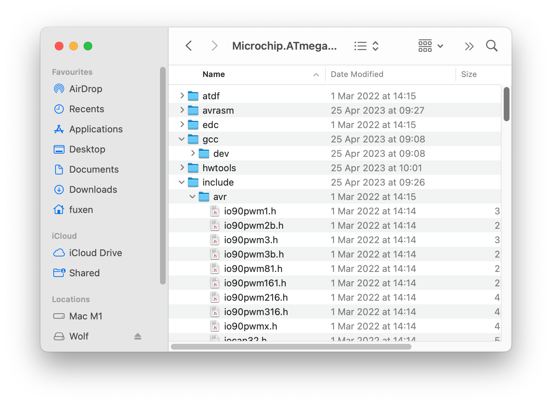Click the vertical scrollbar of file list

point(507,104)
